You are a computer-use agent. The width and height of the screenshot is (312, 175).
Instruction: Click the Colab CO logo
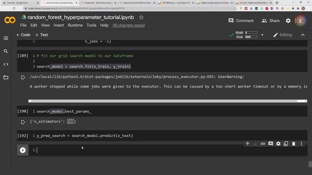point(10,20)
